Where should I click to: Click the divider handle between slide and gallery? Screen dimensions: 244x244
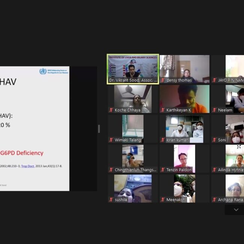99,129
